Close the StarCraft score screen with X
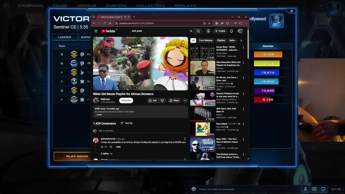 coord(291,11)
